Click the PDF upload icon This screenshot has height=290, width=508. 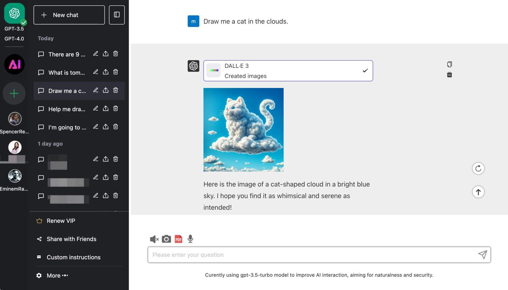click(x=179, y=239)
